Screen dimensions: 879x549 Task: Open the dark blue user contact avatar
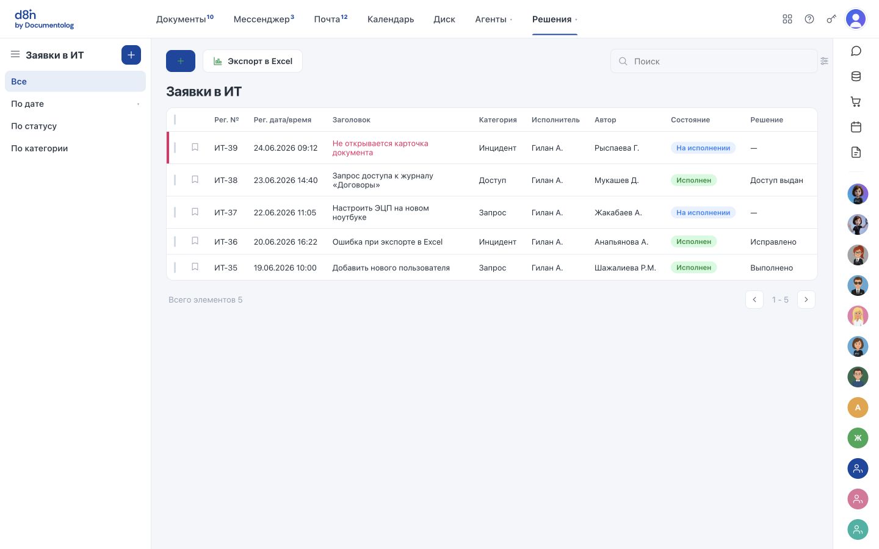858,468
